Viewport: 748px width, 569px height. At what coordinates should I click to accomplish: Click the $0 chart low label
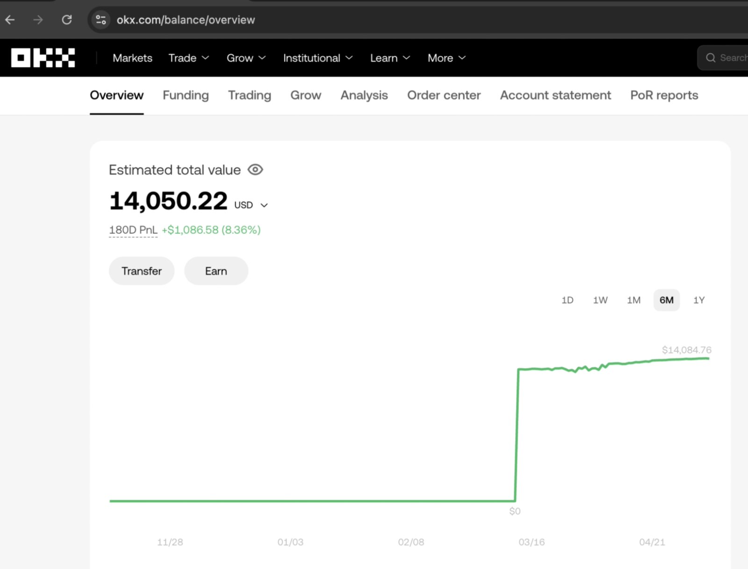click(515, 511)
